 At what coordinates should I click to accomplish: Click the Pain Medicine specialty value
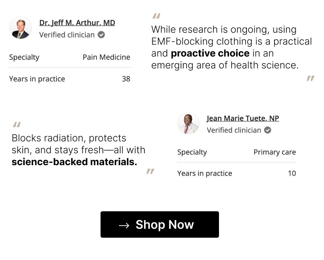pos(107,57)
